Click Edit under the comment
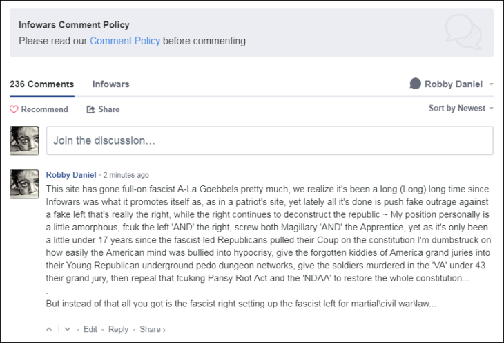 tap(90, 330)
